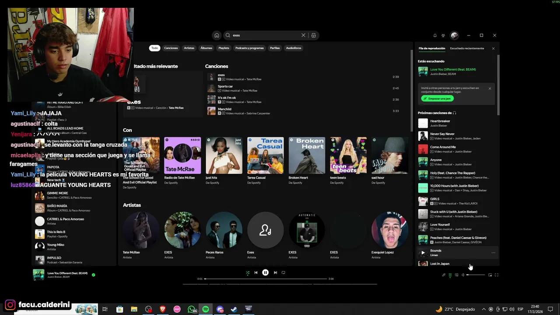
Task: Open IMPULSO podcast in the library sidebar
Action: tap(73, 260)
